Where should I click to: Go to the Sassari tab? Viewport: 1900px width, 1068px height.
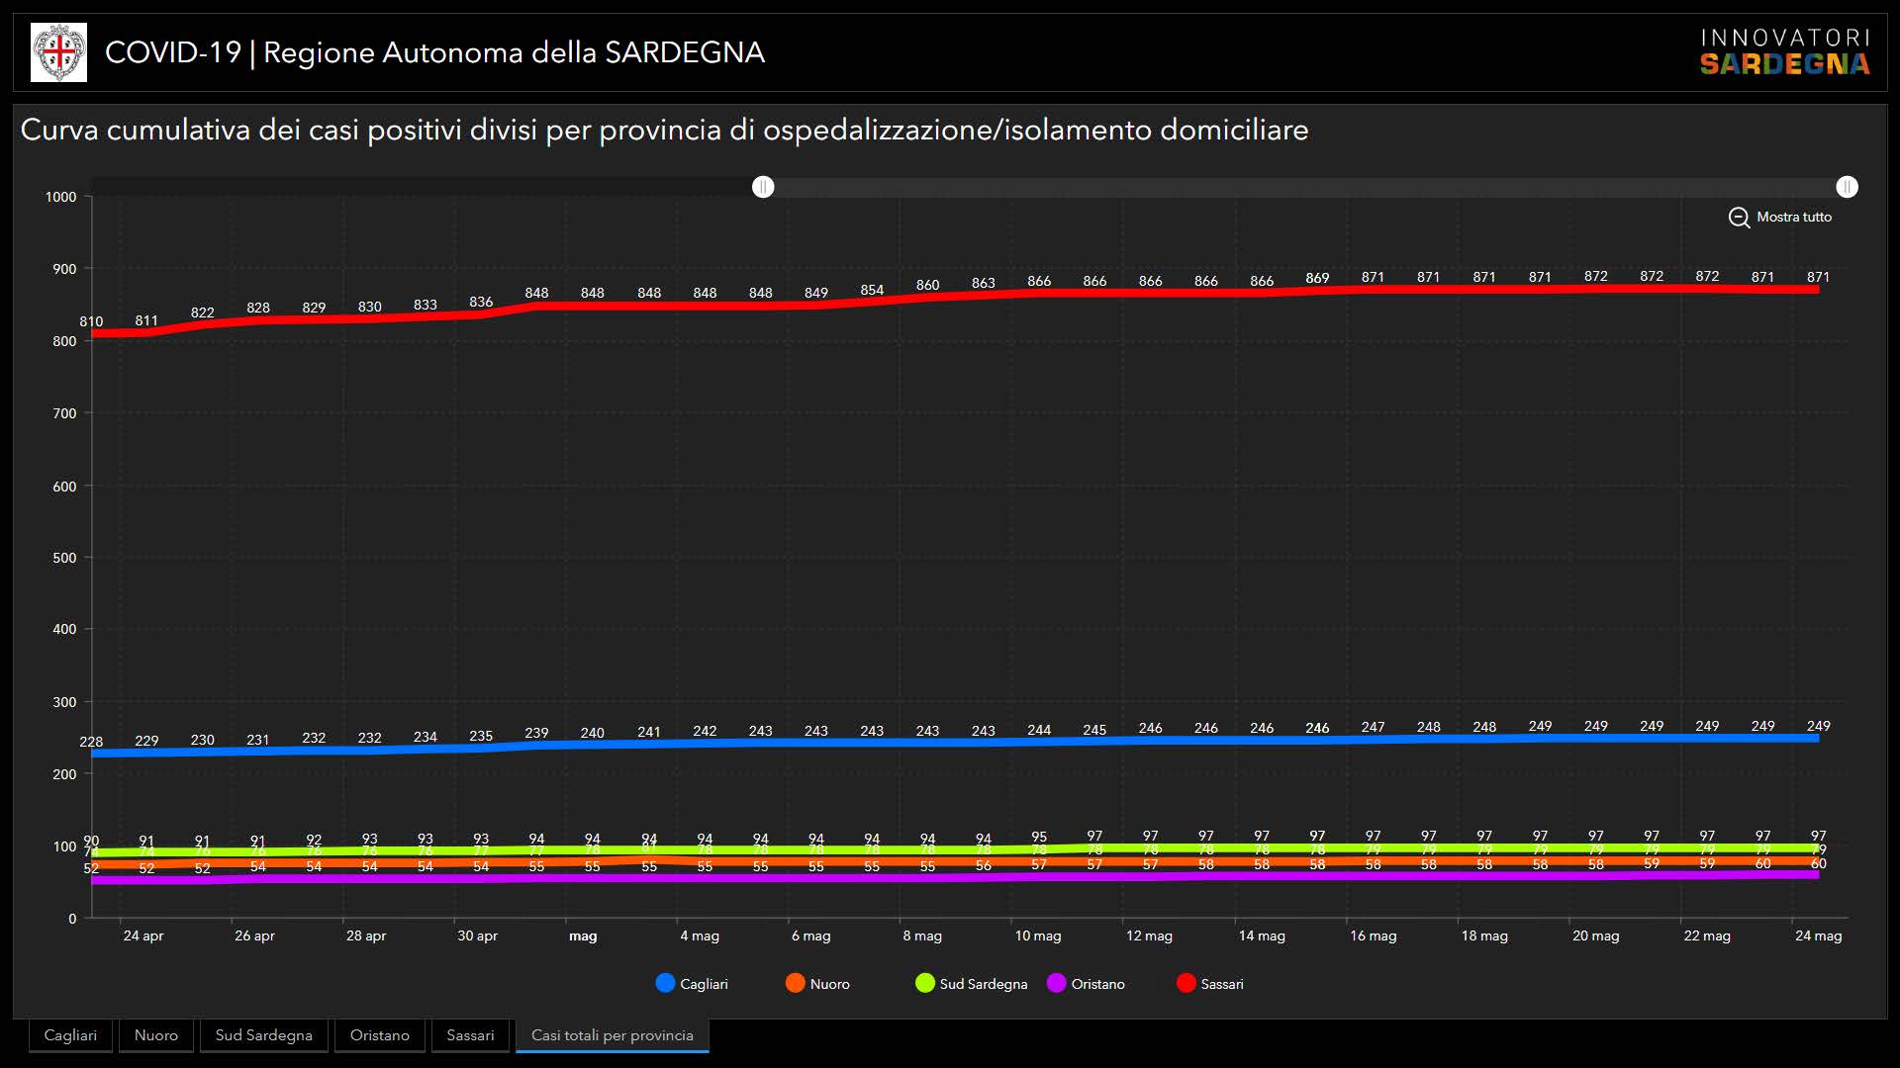click(x=470, y=1035)
